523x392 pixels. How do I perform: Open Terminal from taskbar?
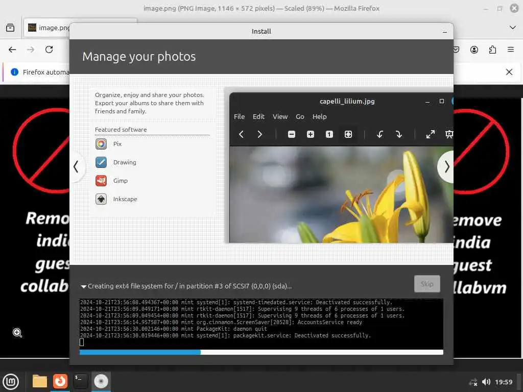pyautogui.click(x=80, y=381)
